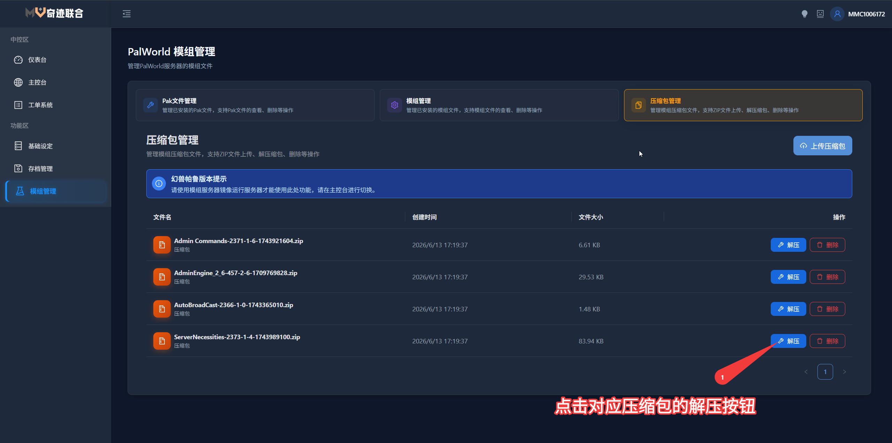Viewport: 892px width, 443px height.
Task: Delete Admin Commands zip with 删除
Action: (x=827, y=245)
